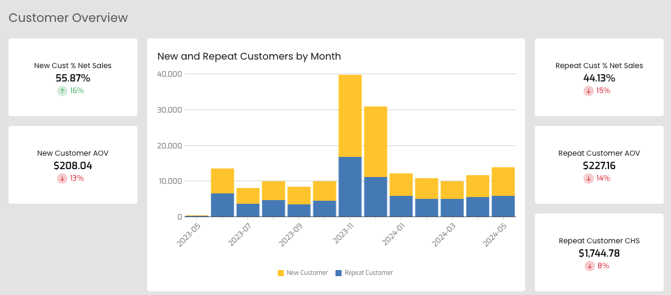Click red down-arrow under Repeat Customer CHS
The width and height of the screenshot is (671, 295).
[590, 266]
